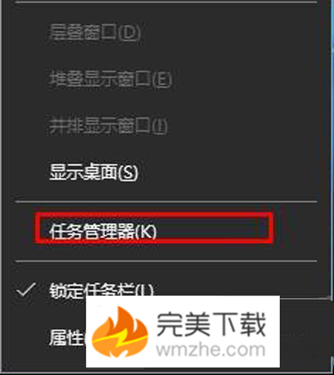Viewport: 334px width, 375px height.
Task: Open the wmzhe.com link
Action: point(210,350)
